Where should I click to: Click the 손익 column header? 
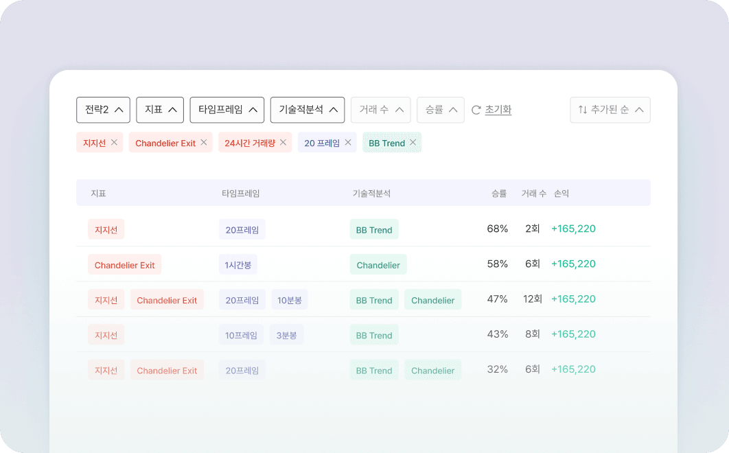pos(561,194)
